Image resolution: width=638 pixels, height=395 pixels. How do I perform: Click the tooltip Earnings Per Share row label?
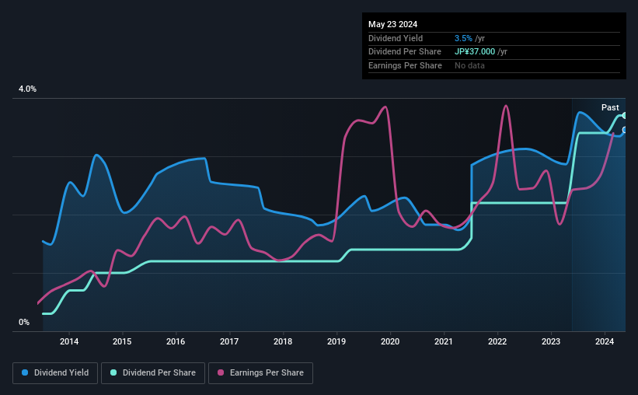tap(406, 65)
